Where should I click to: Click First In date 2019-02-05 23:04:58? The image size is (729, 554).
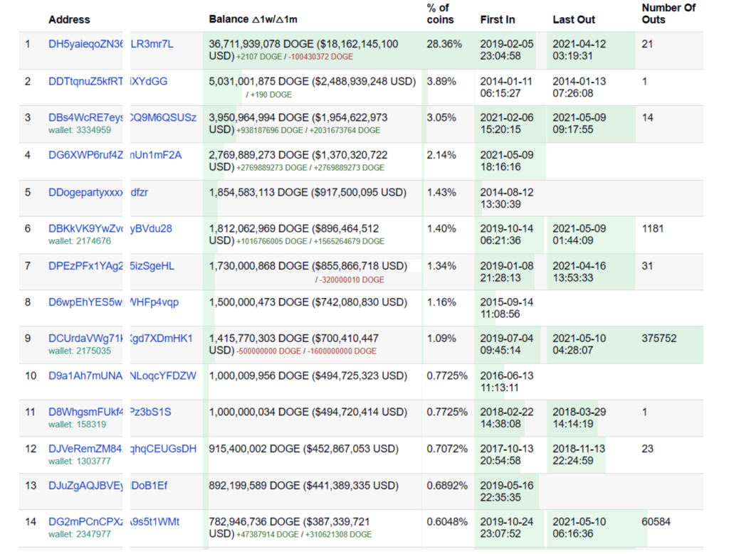click(x=507, y=50)
